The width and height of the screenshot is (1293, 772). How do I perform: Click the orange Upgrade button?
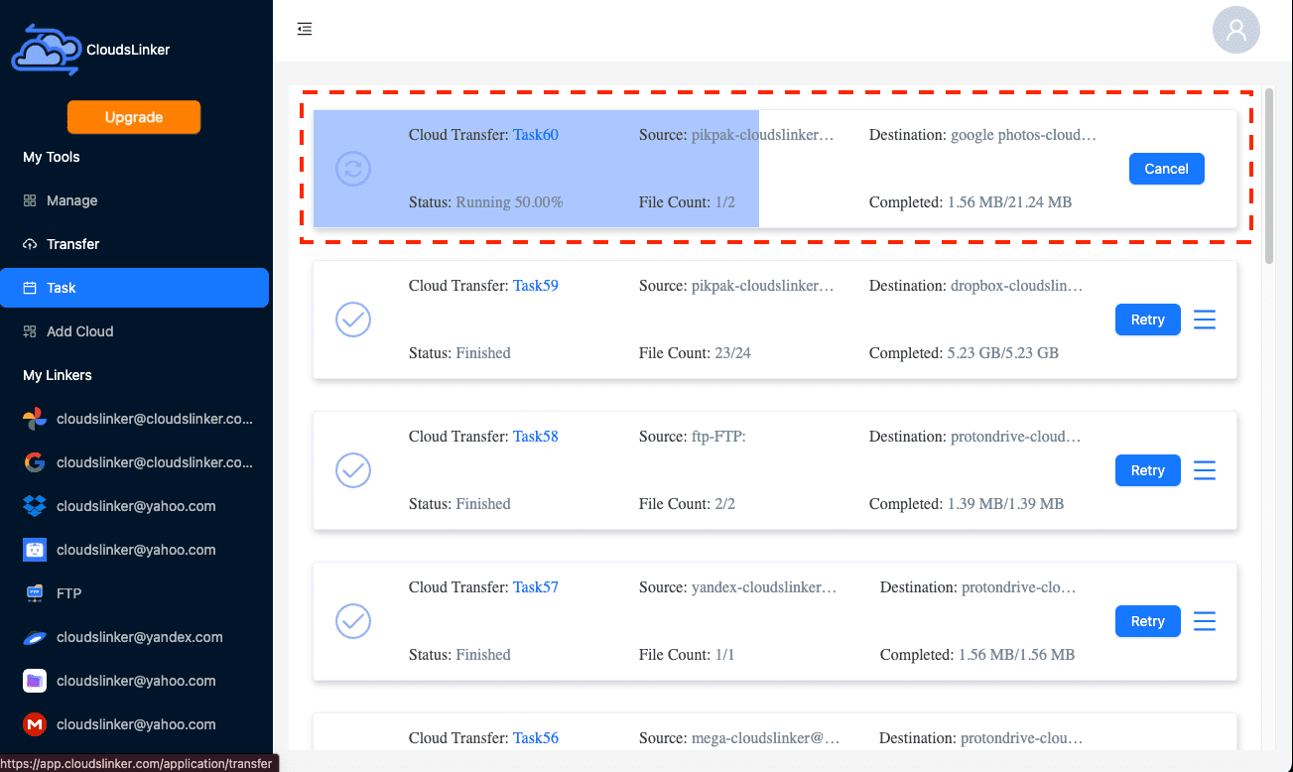click(134, 117)
